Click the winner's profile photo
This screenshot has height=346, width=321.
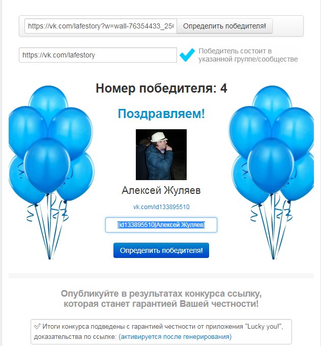(161, 155)
